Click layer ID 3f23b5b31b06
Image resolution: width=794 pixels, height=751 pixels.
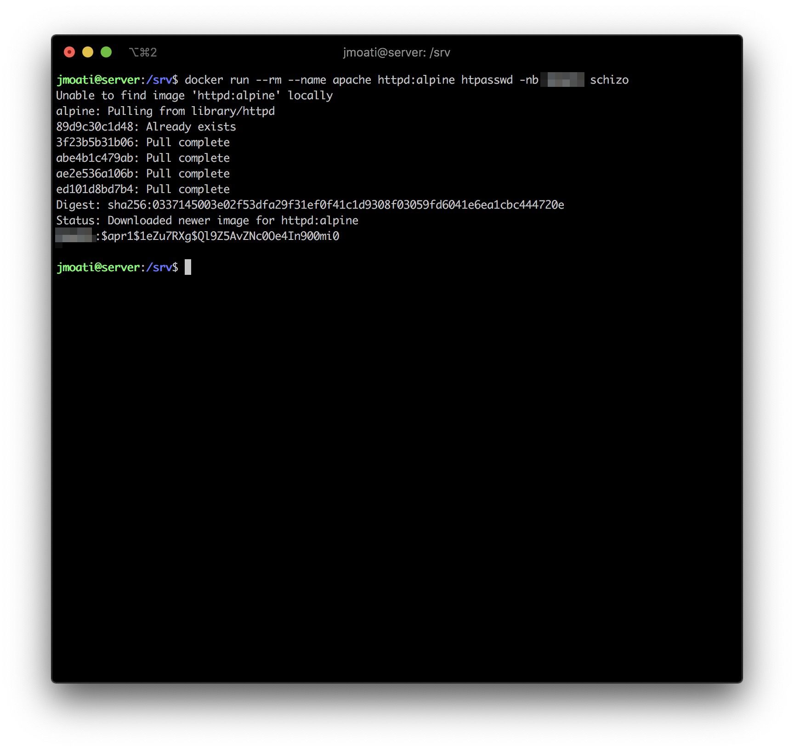(x=95, y=142)
